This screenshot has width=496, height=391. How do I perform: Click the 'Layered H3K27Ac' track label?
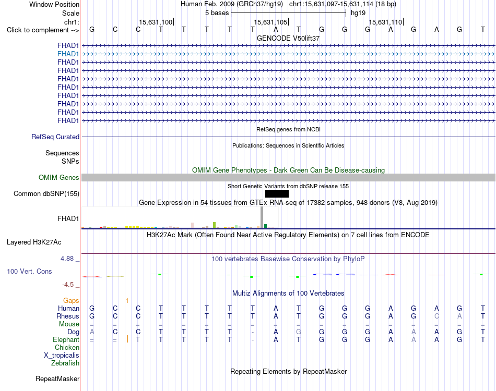[34, 242]
